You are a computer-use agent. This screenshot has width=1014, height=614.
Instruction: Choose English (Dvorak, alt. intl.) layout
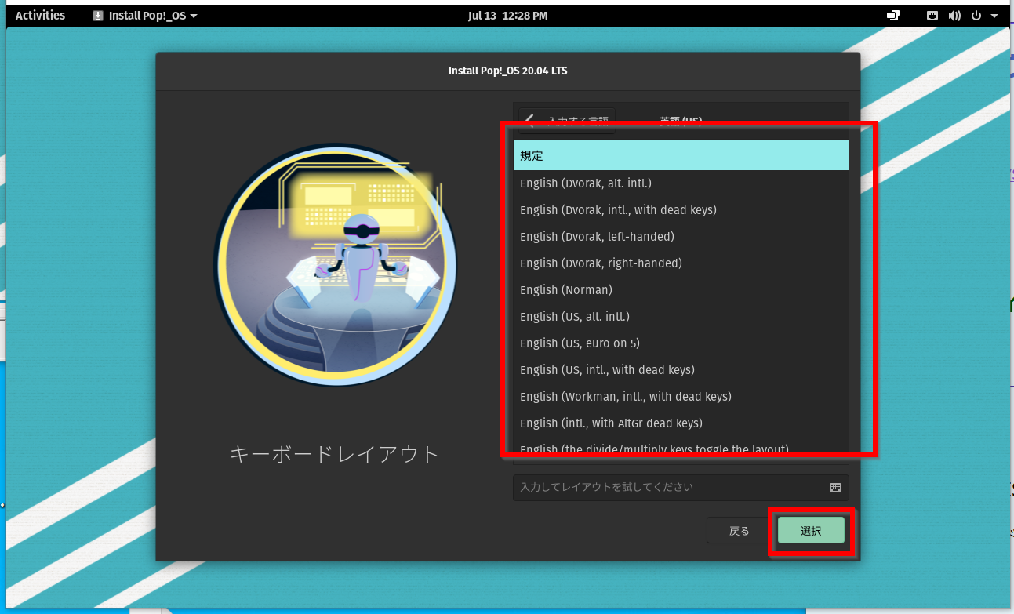pyautogui.click(x=681, y=183)
